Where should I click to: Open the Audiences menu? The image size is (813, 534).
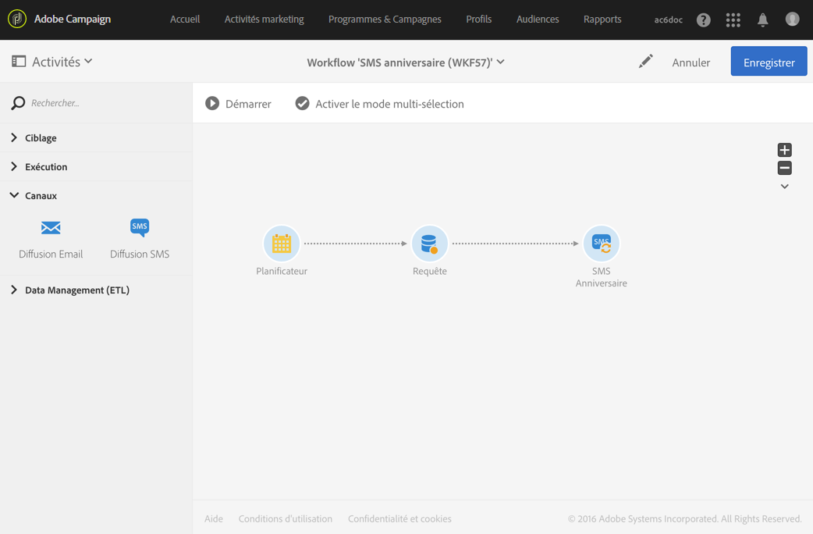pyautogui.click(x=538, y=20)
